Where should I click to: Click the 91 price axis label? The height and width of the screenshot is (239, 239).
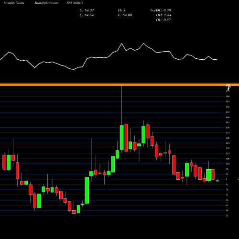click(x=227, y=174)
